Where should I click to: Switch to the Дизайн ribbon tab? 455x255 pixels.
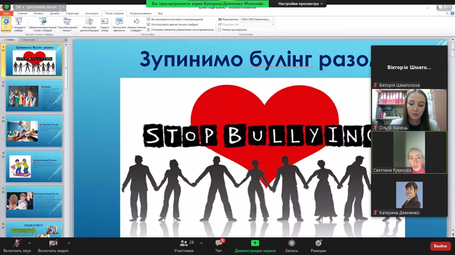55,14
